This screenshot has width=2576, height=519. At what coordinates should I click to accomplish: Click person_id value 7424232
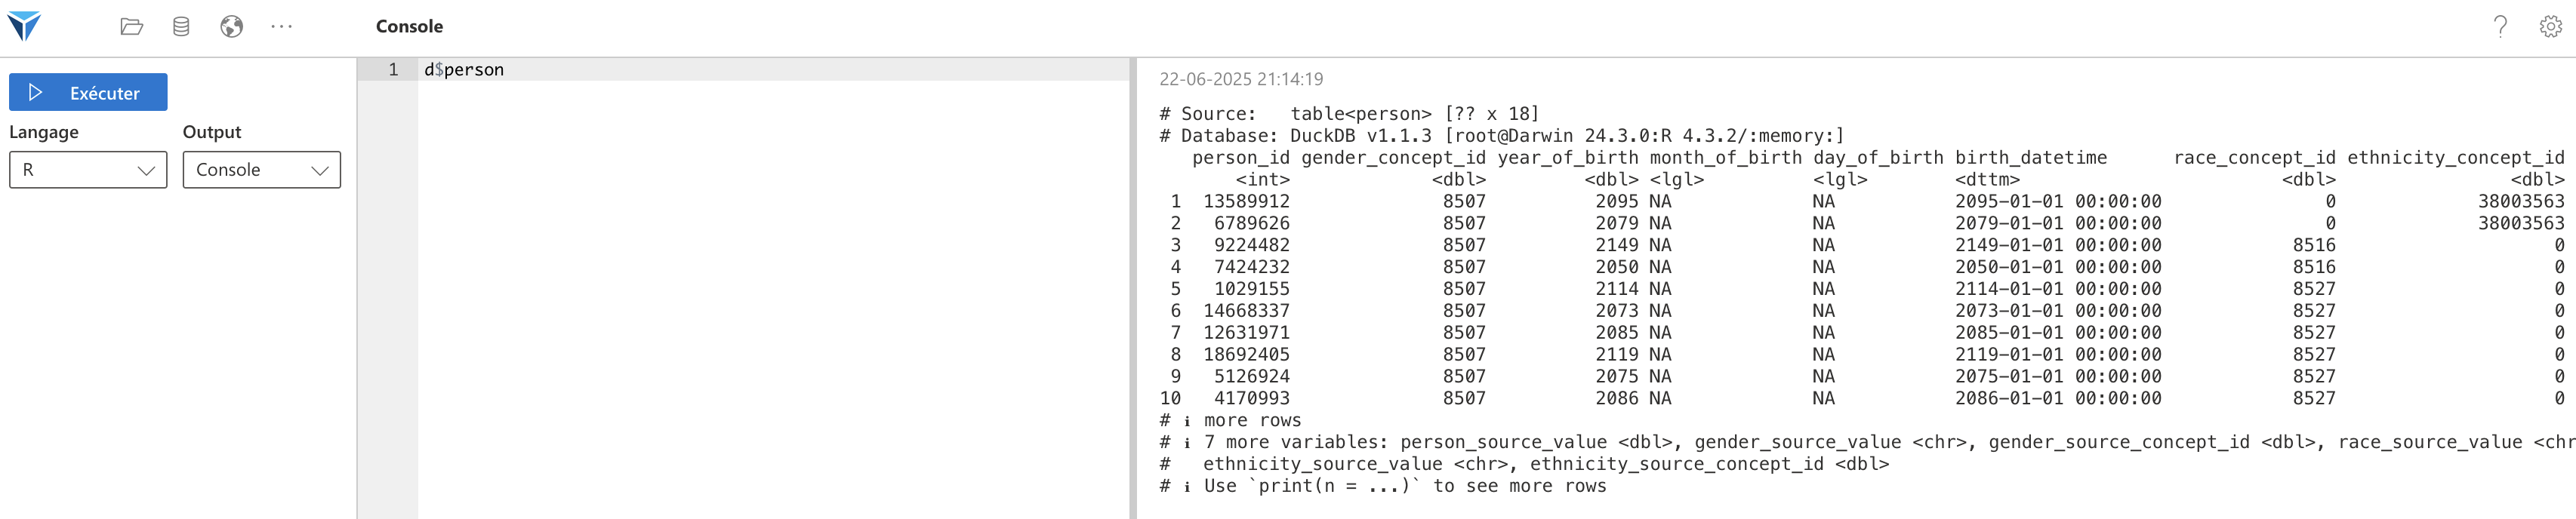pyautogui.click(x=1252, y=267)
